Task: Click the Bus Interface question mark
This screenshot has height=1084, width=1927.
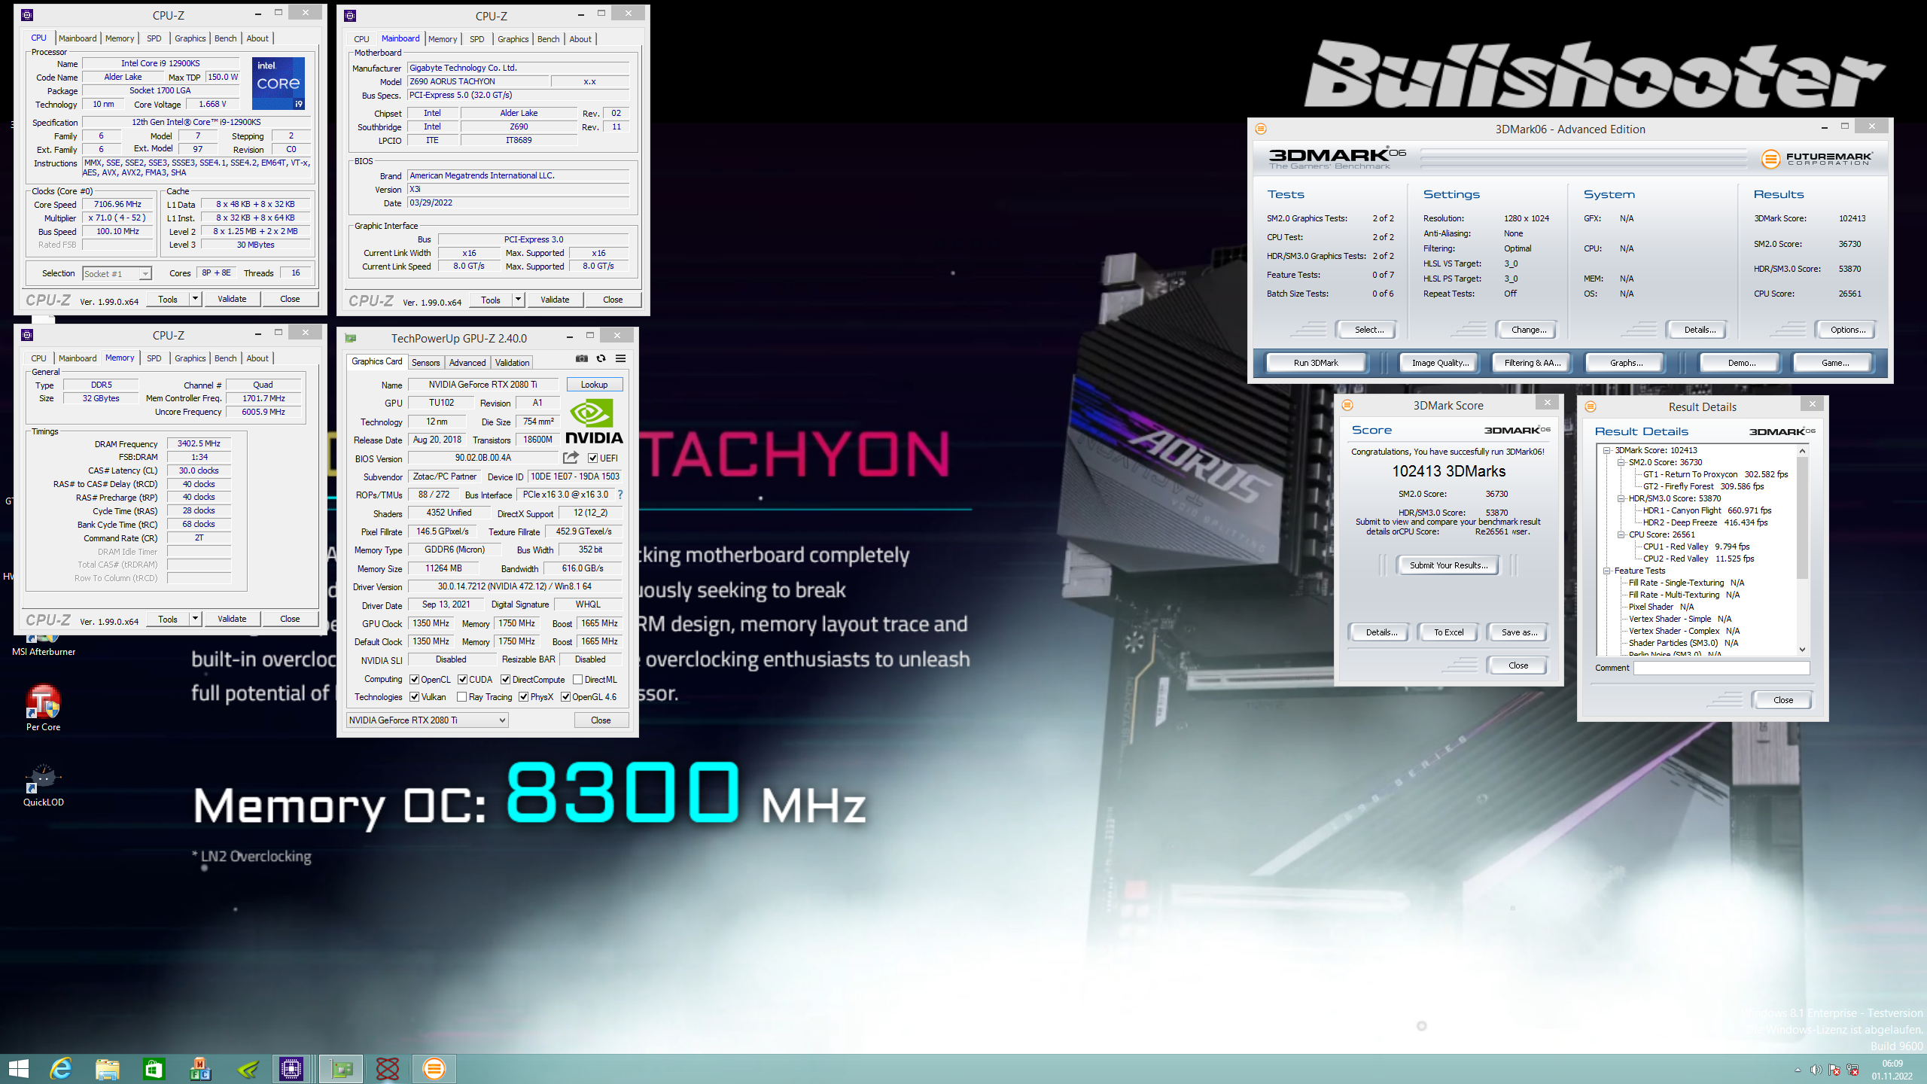Action: 620,495
